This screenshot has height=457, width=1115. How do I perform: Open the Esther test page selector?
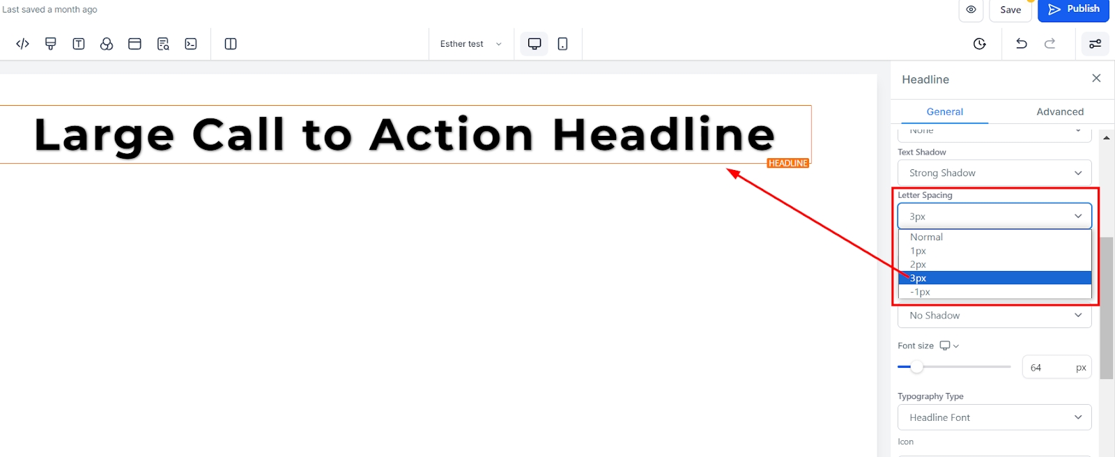470,44
